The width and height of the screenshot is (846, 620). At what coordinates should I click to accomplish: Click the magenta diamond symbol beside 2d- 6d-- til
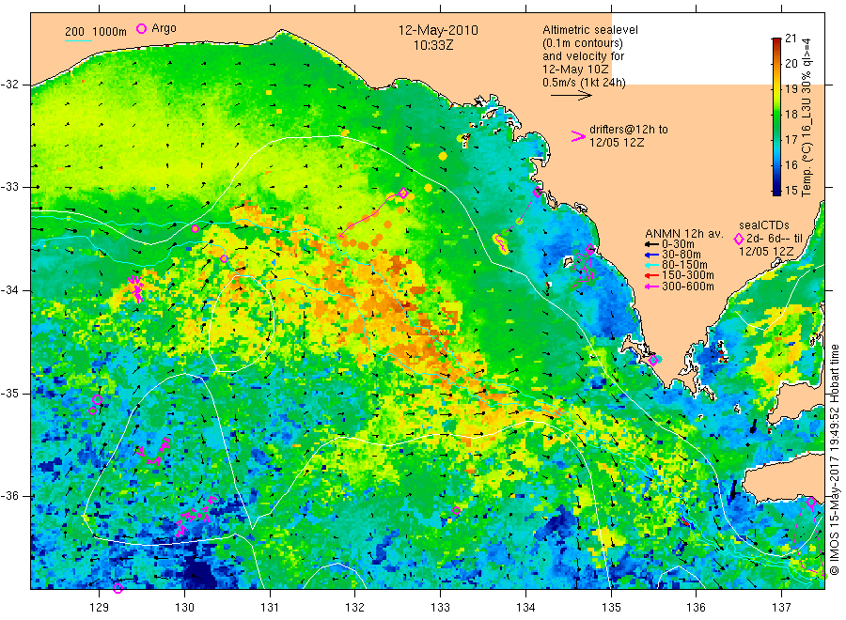[x=739, y=239]
